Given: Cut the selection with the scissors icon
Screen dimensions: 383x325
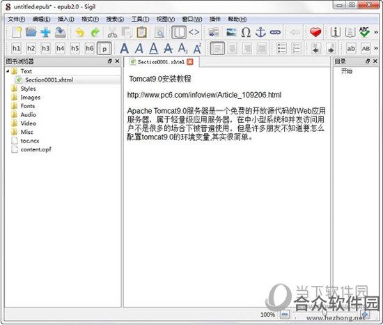Looking at the screenshot, I should [112, 33].
